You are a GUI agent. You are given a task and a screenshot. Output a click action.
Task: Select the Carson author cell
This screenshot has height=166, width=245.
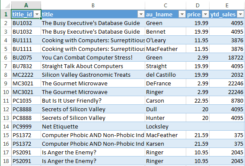pyautogui.click(x=165, y=101)
